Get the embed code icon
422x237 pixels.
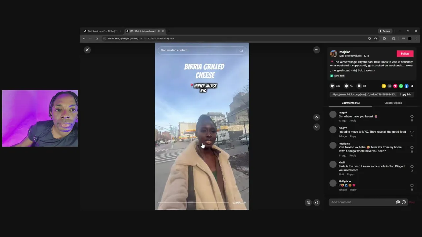tap(389, 86)
